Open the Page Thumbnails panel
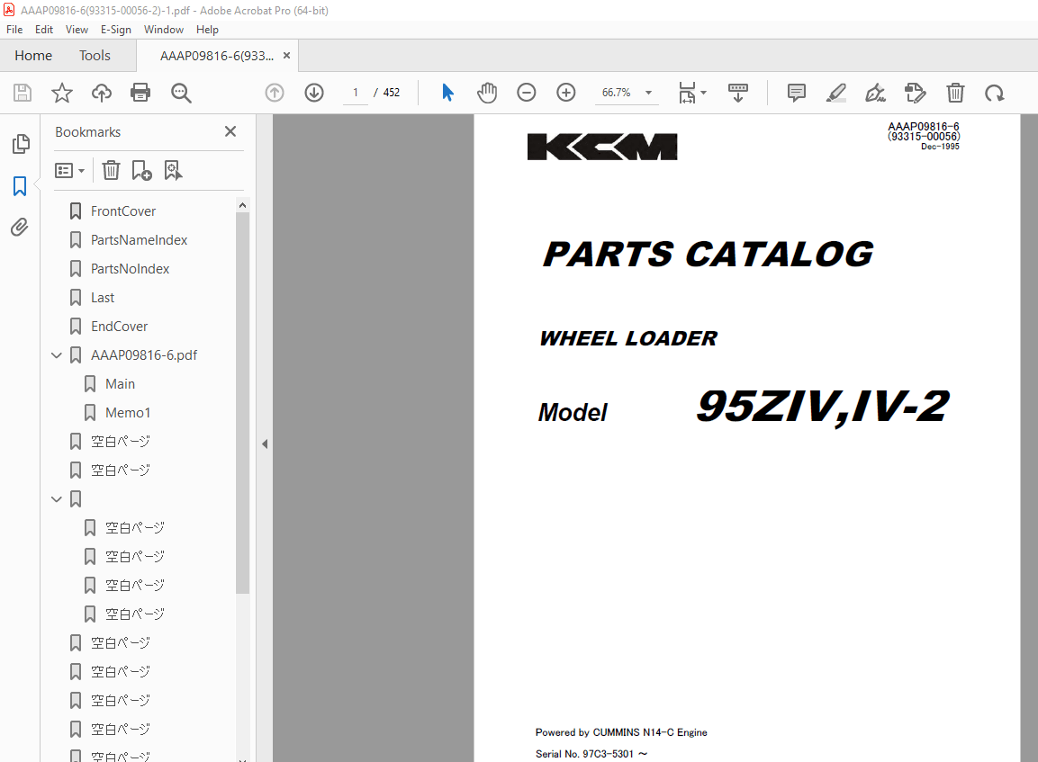The image size is (1038, 762). coord(21,144)
